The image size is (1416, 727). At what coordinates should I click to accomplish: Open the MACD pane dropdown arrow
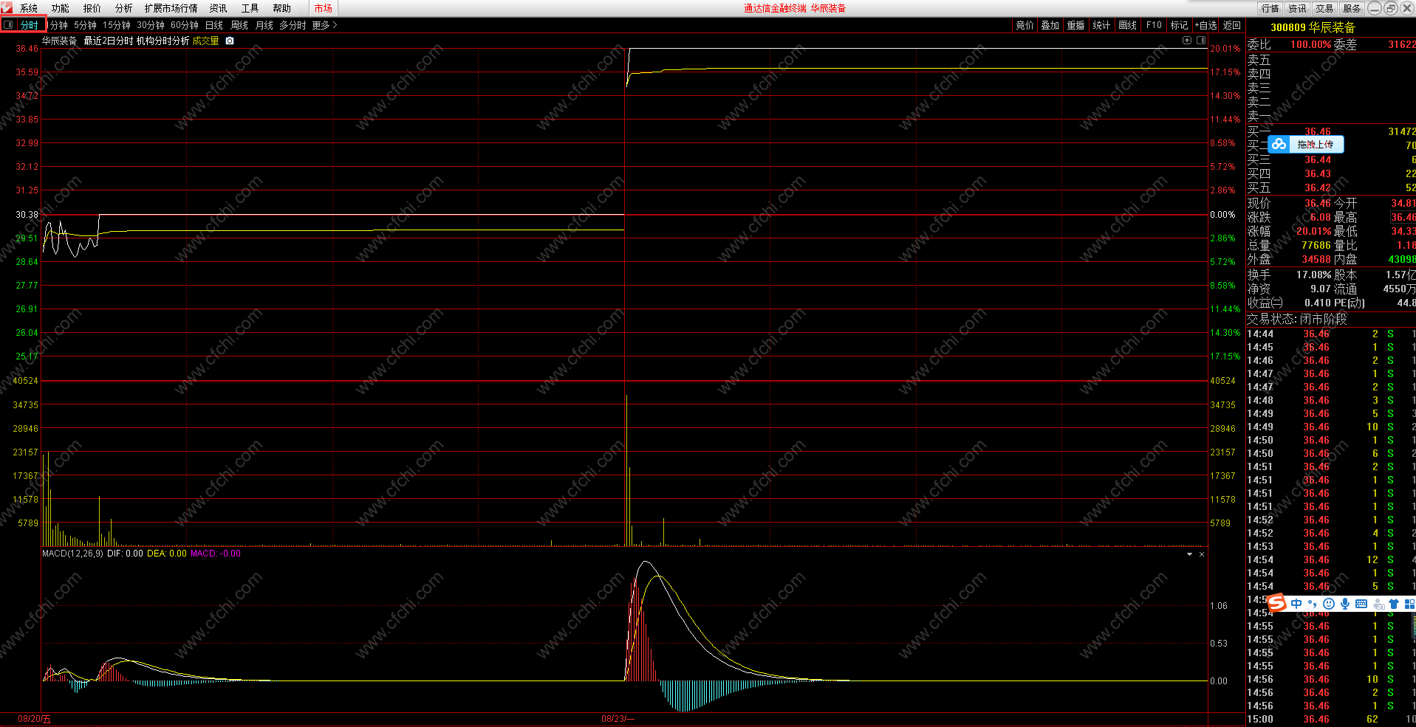[1189, 554]
